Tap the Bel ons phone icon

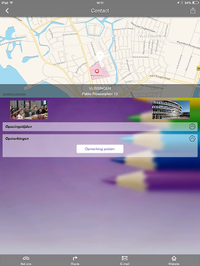pyautogui.click(x=26, y=258)
